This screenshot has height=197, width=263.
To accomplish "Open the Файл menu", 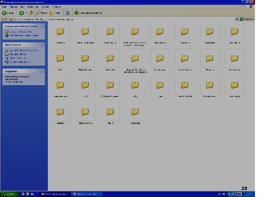I will pos(4,7).
